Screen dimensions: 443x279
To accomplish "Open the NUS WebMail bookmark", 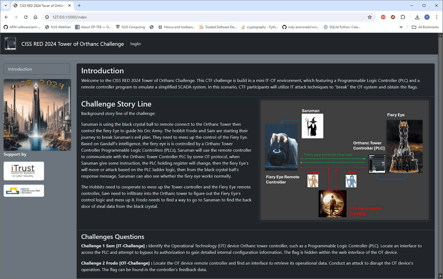I will [x=58, y=27].
